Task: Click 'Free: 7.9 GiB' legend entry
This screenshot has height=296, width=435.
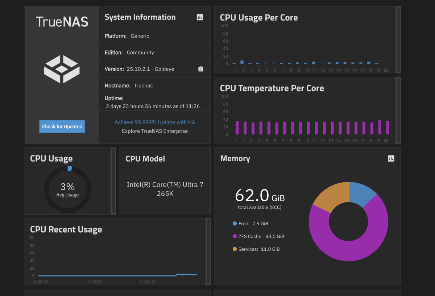Action: 250,223
